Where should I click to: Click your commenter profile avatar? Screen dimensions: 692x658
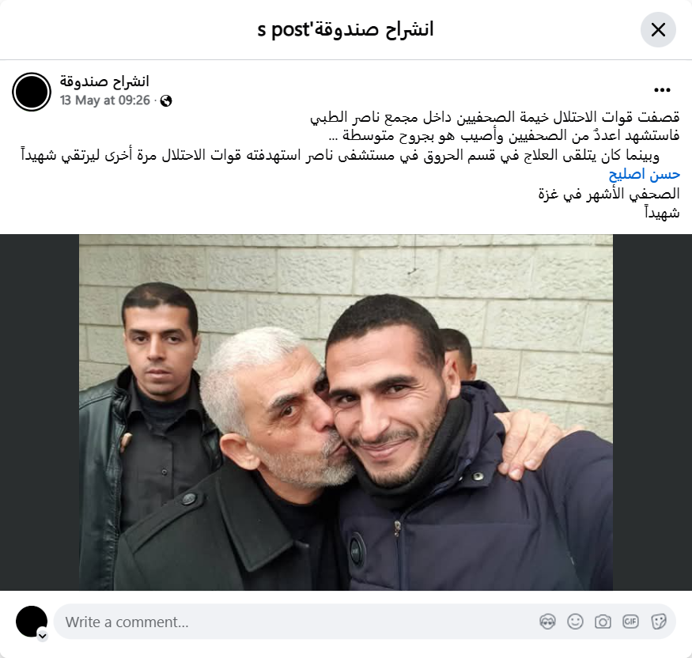coord(32,622)
